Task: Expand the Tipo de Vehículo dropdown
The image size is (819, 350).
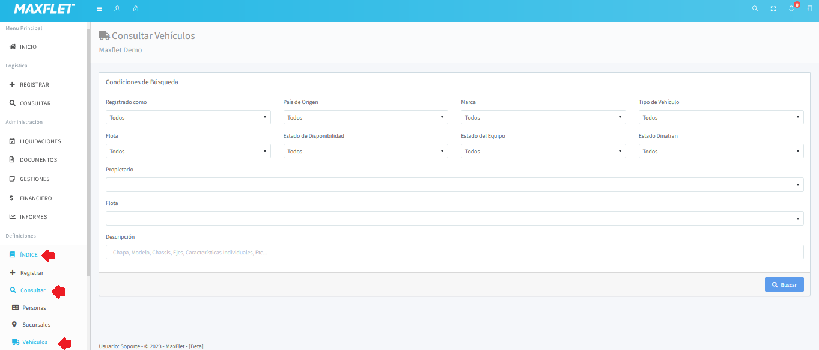Action: [x=720, y=117]
